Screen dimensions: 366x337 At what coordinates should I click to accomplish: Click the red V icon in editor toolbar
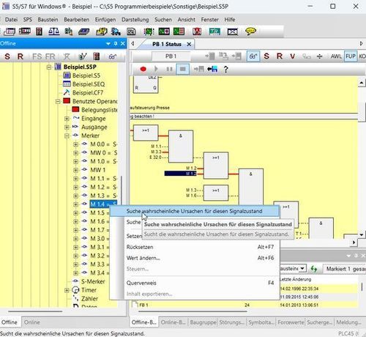point(292,56)
